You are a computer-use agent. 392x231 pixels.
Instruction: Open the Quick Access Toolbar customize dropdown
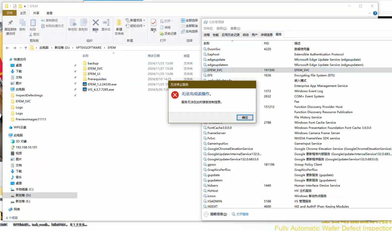coord(25,6)
